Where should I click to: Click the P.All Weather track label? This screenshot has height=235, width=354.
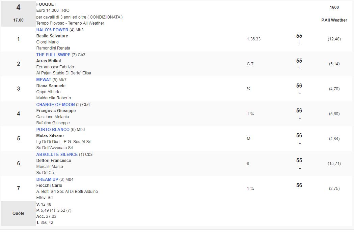[x=334, y=20]
